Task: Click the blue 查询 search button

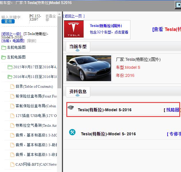Action: point(8,21)
